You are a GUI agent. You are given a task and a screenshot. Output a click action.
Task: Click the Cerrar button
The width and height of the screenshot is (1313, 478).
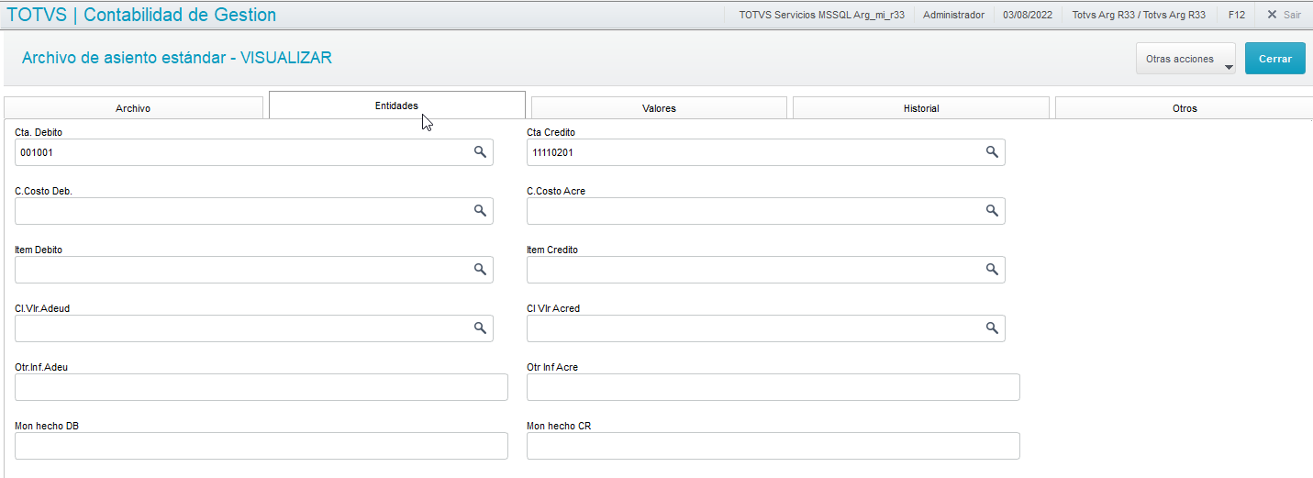[x=1274, y=59]
